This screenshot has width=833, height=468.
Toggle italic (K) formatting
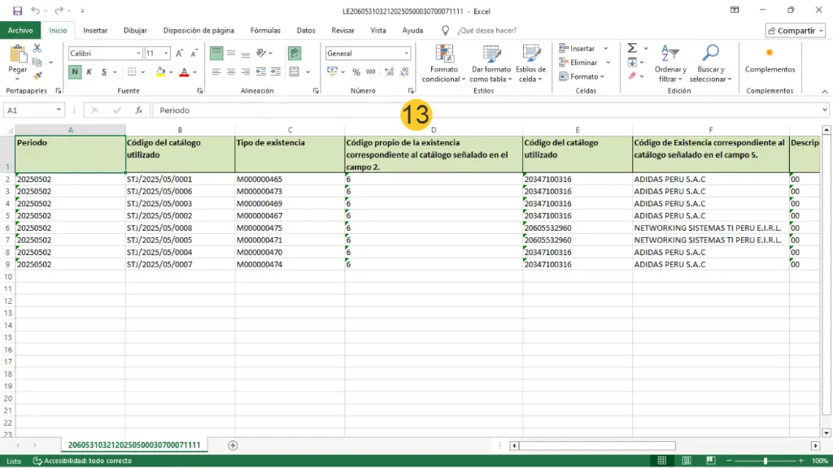coord(89,71)
